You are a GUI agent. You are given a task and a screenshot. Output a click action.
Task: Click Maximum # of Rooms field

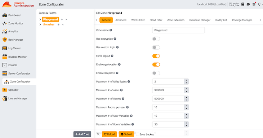coord(168,99)
